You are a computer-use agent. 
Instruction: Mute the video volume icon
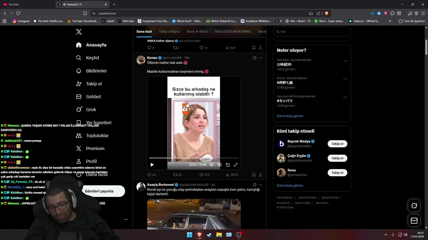(211, 165)
